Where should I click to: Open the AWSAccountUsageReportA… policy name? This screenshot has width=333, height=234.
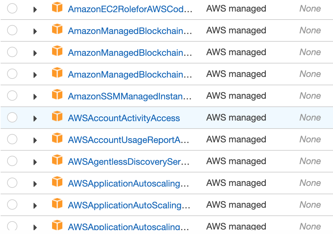[x=129, y=140]
